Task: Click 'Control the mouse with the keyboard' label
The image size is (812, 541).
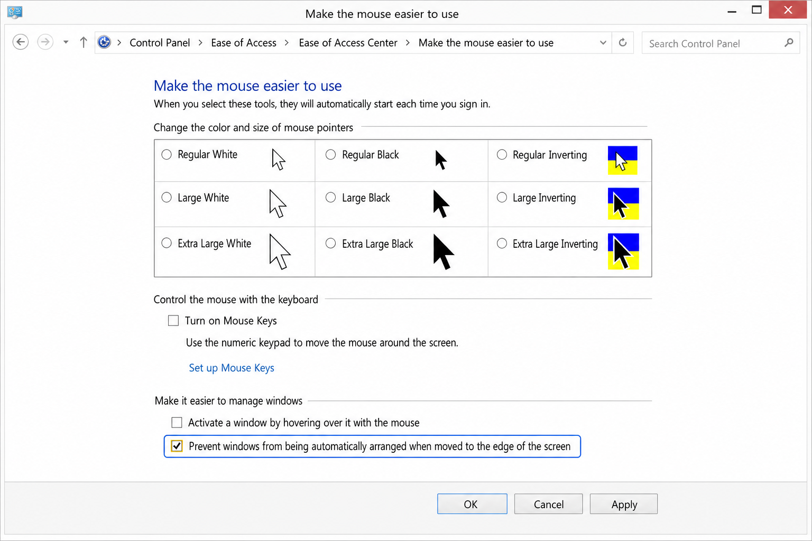Action: [x=236, y=300]
